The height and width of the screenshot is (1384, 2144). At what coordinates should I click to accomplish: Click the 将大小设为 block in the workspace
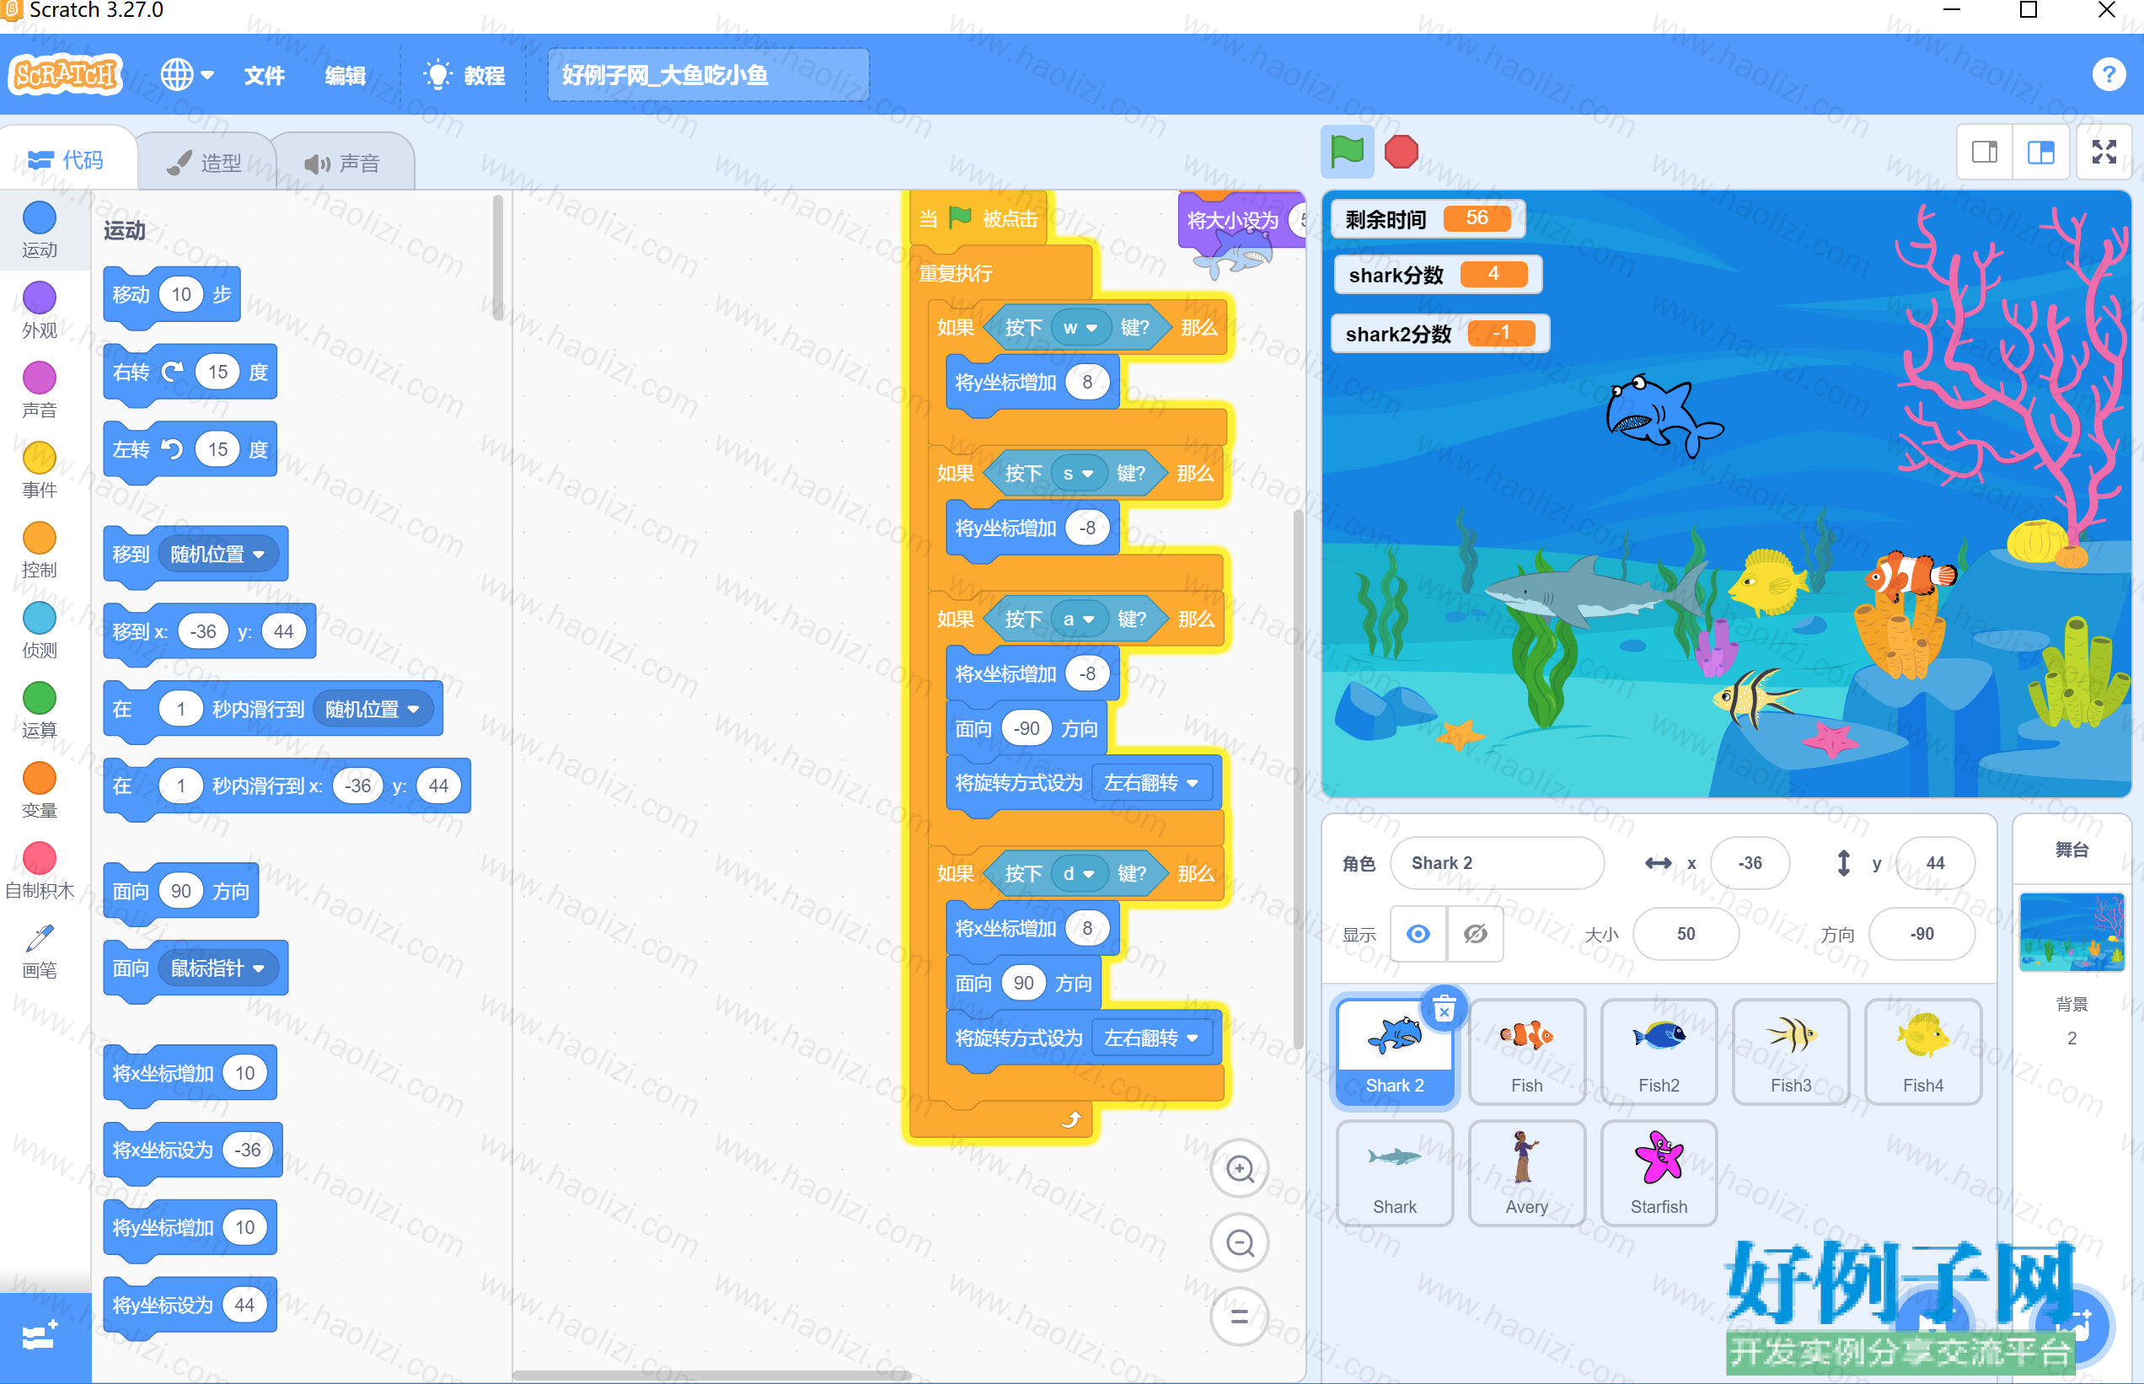(1242, 219)
